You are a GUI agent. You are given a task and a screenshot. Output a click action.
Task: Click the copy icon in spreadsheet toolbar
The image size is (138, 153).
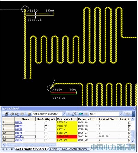pyautogui.click(x=17, y=114)
